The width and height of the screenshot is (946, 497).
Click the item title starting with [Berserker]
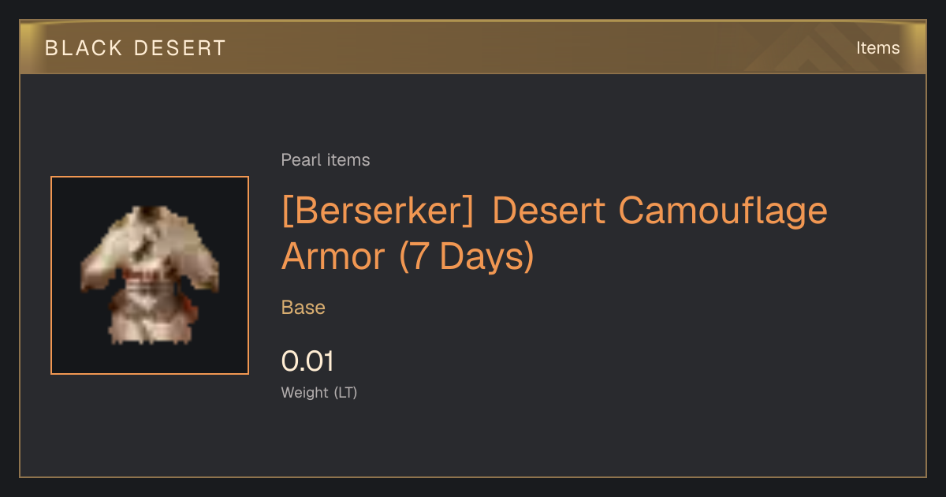[554, 234]
